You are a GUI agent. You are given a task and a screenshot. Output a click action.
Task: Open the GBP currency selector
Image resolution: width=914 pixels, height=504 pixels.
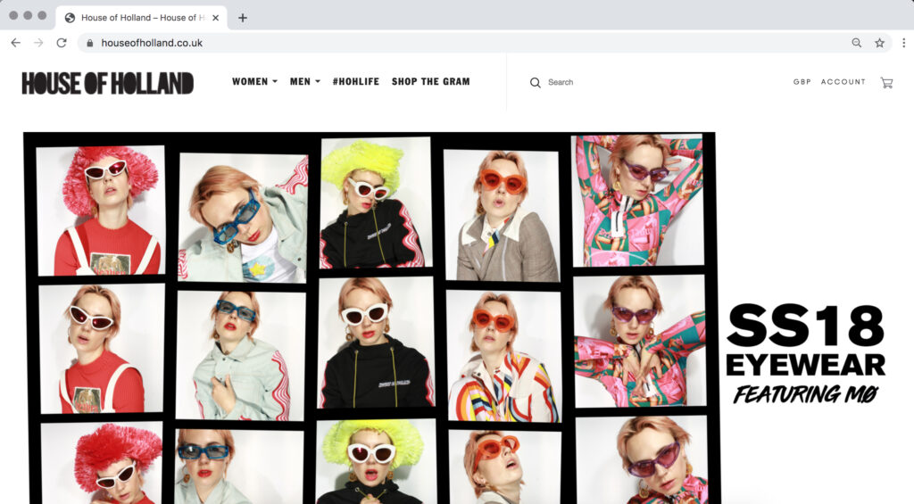tap(802, 82)
